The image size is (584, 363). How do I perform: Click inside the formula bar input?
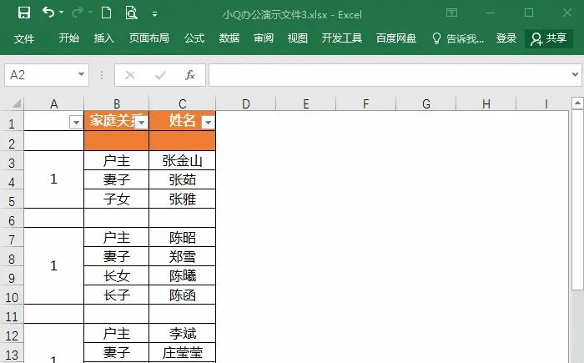point(389,75)
